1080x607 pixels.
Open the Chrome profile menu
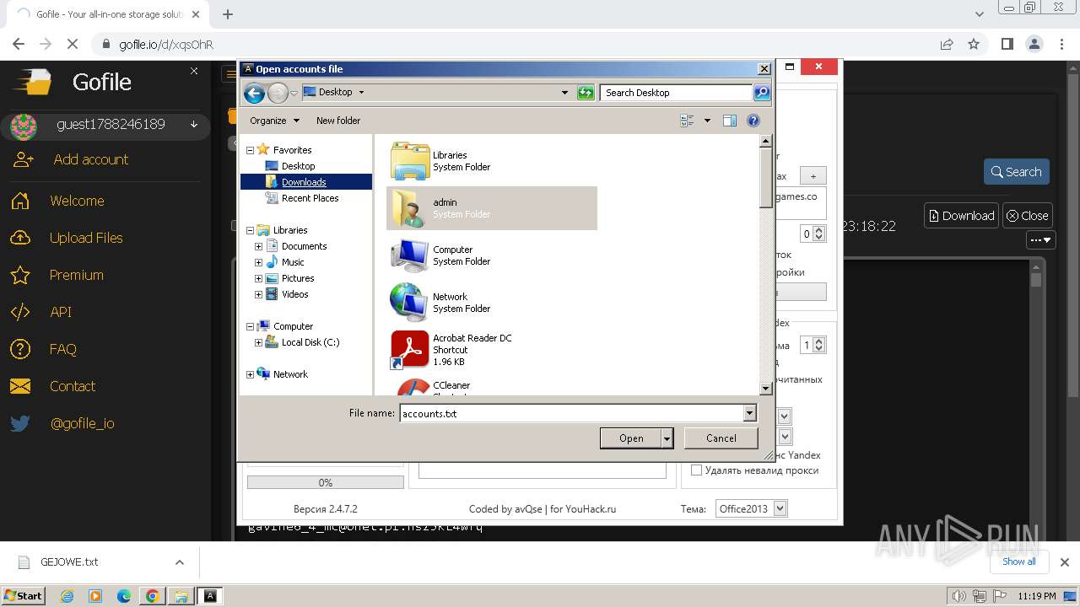tap(1034, 44)
